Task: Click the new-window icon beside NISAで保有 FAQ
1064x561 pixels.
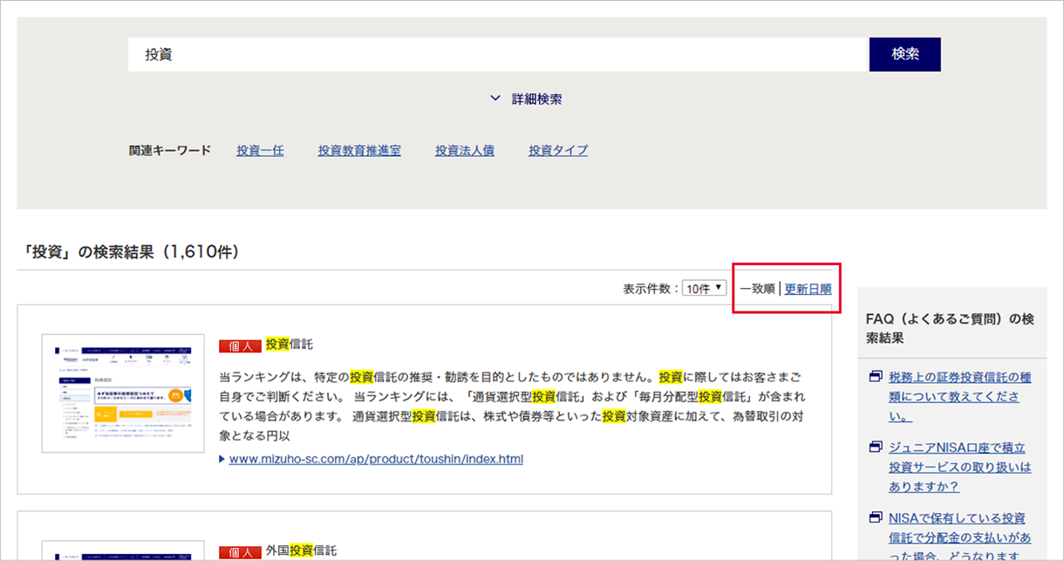Action: tap(875, 517)
